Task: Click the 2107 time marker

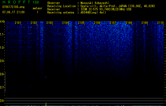Action: pyautogui.click(x=113, y=23)
